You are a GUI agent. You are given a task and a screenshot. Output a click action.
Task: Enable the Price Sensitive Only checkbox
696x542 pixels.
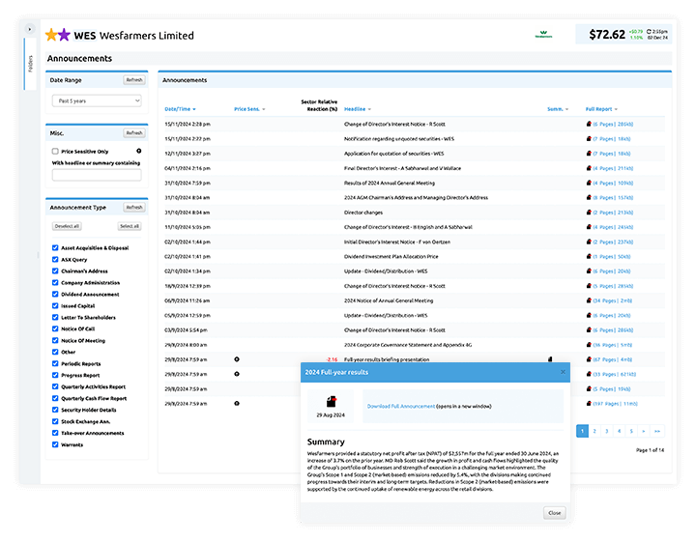pos(55,152)
